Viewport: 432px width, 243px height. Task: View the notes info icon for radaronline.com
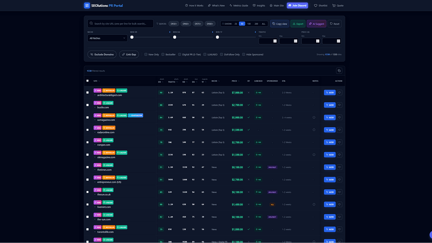[x=314, y=130]
